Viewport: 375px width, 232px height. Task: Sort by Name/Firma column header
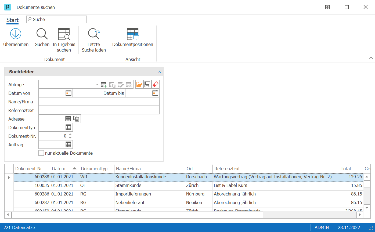149,169
